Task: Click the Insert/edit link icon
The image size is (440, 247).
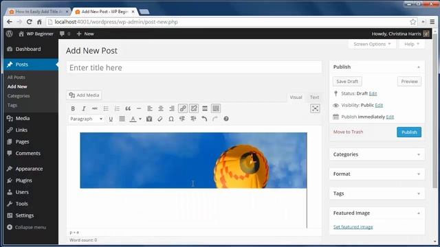Action: tap(183, 108)
